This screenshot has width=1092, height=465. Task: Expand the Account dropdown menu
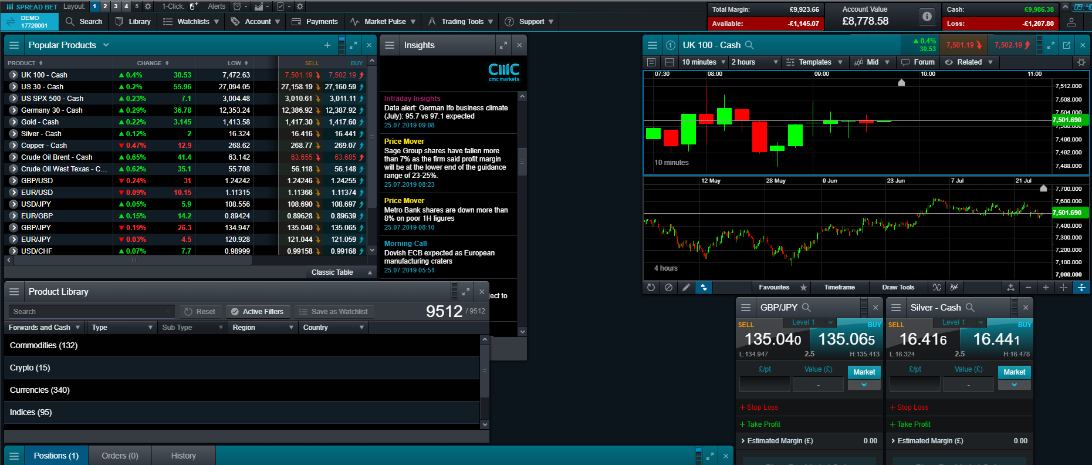pos(256,22)
